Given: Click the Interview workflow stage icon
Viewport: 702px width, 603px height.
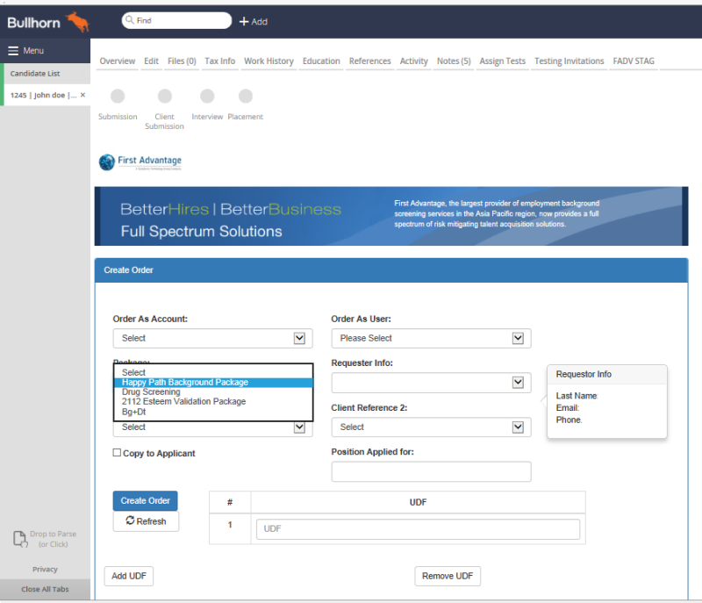Looking at the screenshot, I should pyautogui.click(x=207, y=97).
